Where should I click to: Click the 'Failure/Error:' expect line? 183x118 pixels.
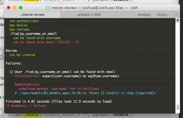click(67, 76)
